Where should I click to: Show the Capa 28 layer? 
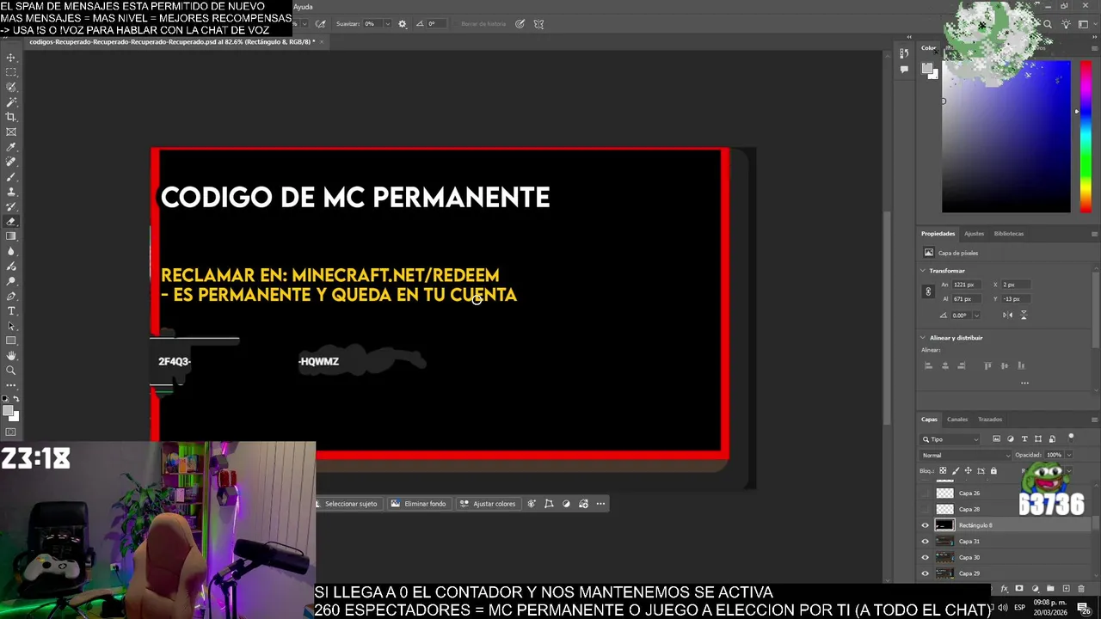click(926, 509)
